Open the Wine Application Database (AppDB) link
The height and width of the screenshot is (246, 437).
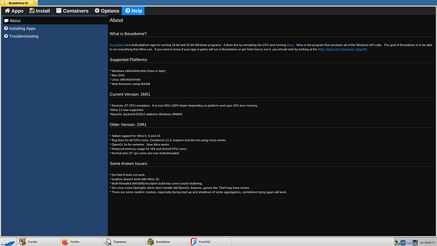(x=343, y=49)
